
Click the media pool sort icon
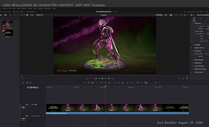[x=14, y=15]
